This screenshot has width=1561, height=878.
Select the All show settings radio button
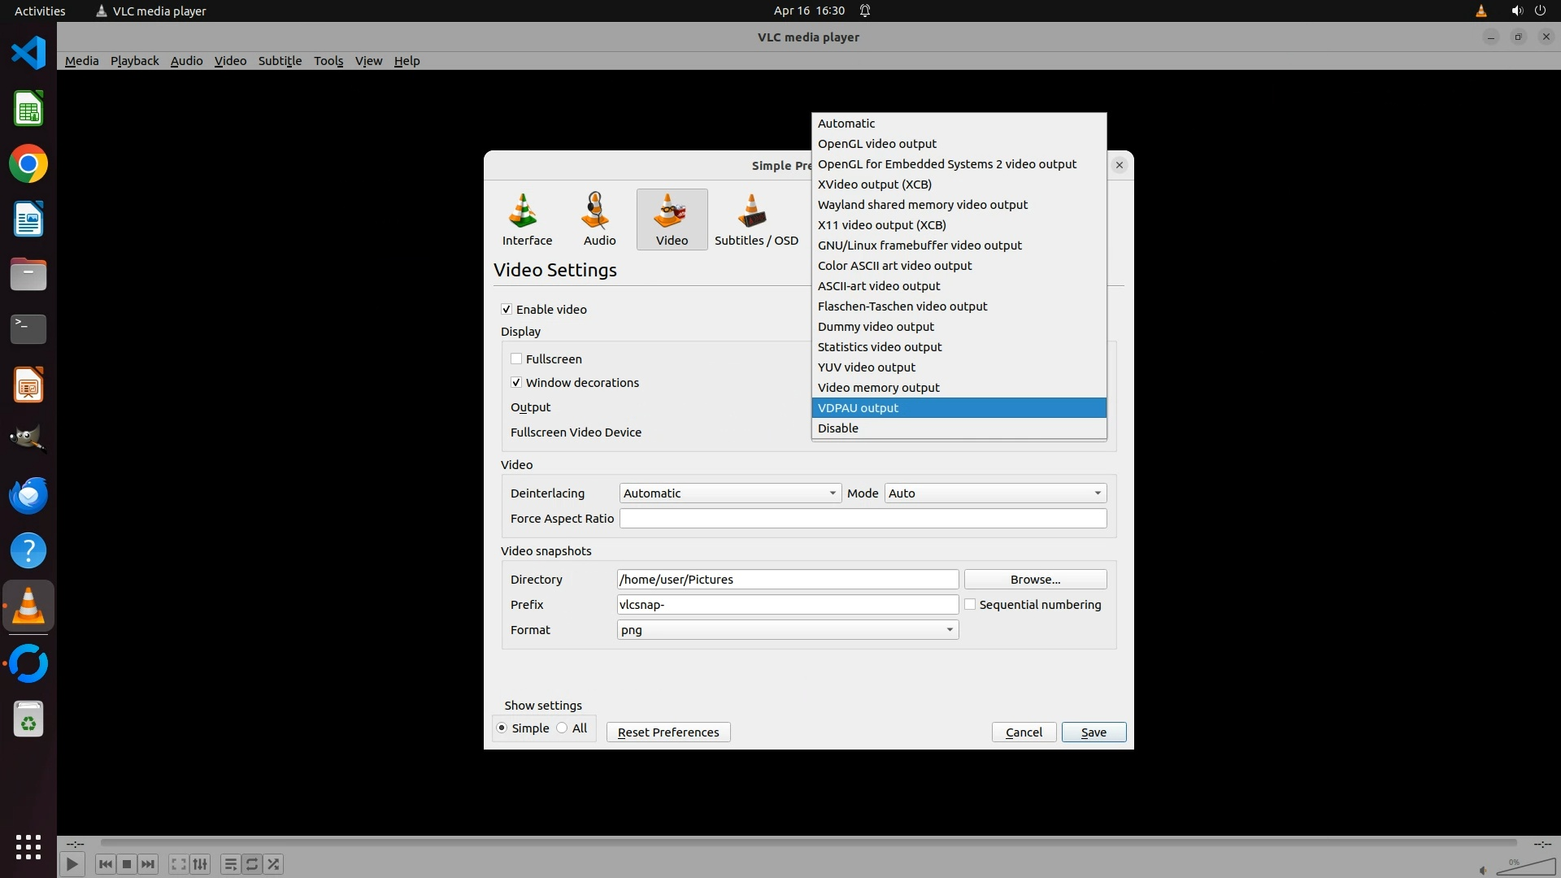coord(563,728)
